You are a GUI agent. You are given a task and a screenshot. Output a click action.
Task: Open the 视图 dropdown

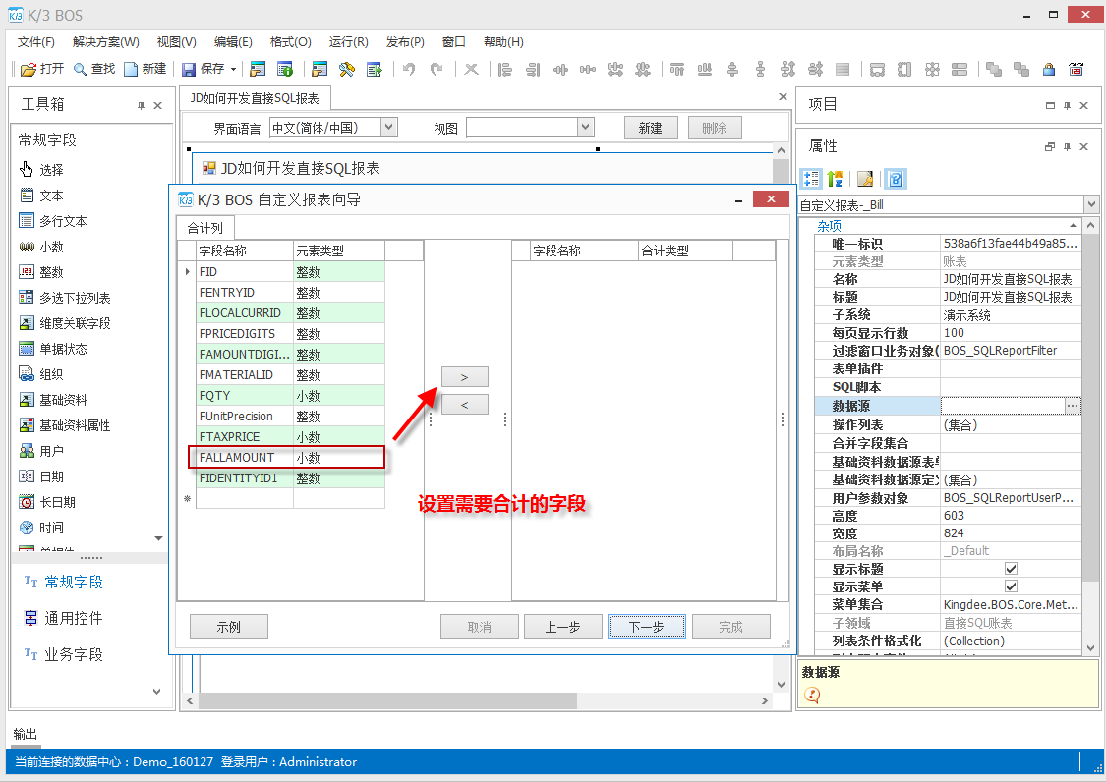(586, 127)
